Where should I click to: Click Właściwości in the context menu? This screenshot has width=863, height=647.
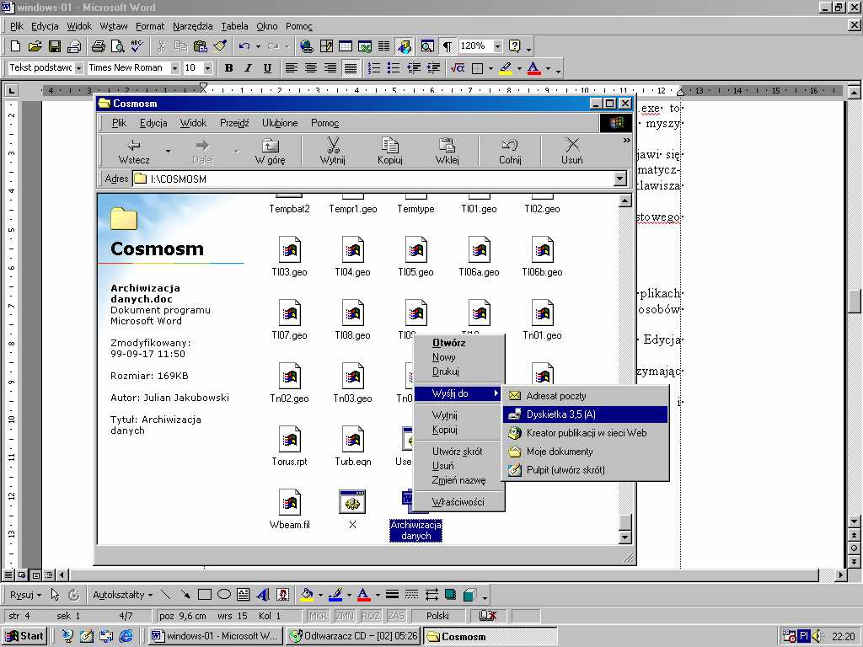tap(458, 502)
